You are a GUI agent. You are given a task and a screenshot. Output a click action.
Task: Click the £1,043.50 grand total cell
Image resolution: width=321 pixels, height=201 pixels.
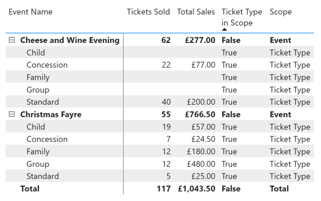point(196,189)
